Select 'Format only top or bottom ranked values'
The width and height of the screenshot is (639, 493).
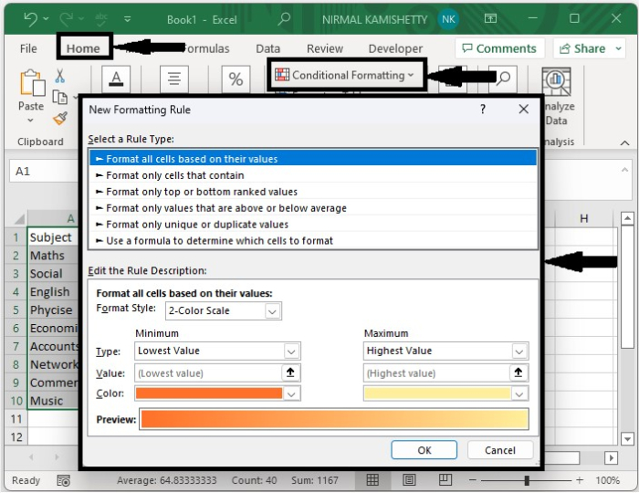(313, 192)
